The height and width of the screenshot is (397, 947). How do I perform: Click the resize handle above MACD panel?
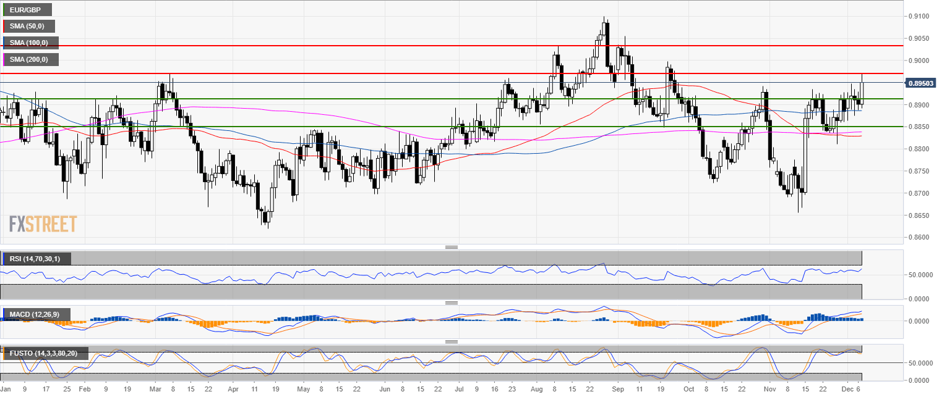(x=451, y=303)
